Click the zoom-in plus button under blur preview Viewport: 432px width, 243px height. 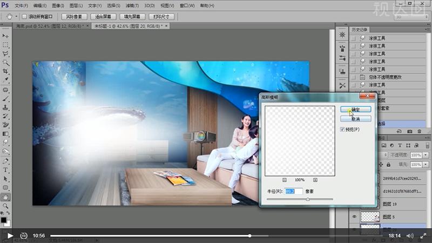point(315,179)
